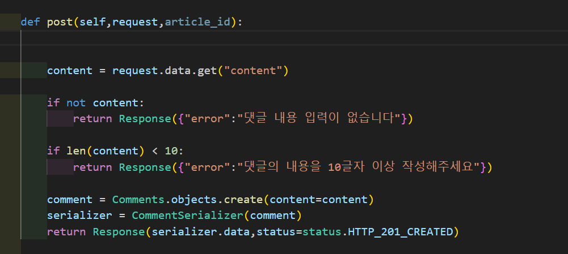Click the 'request' parameter in post signature
This screenshot has height=254, width=568.
136,23
